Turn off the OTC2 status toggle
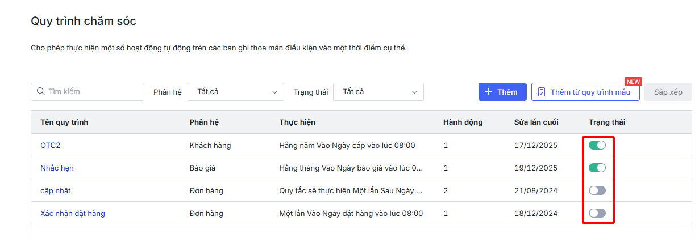The image size is (699, 238). 597,145
